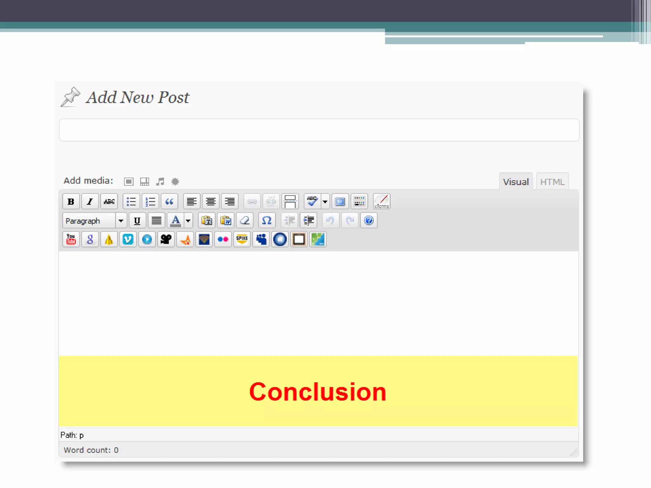Image resolution: width=651 pixels, height=488 pixels.
Task: Insert blockquote using quote icon
Action: pyautogui.click(x=169, y=201)
